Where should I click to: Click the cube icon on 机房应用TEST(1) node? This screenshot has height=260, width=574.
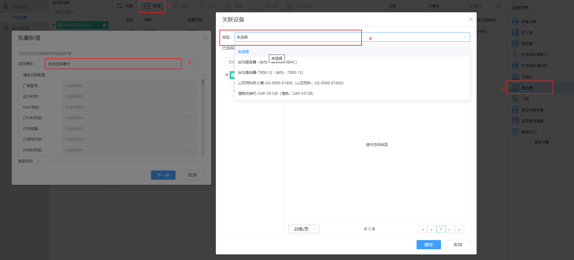(60, 25)
